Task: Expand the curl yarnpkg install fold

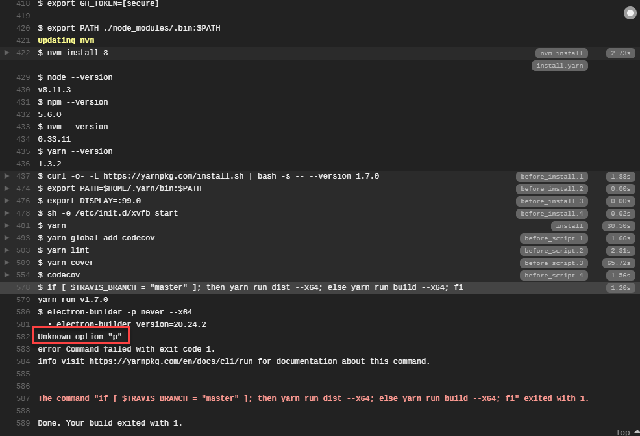Action: (6, 176)
